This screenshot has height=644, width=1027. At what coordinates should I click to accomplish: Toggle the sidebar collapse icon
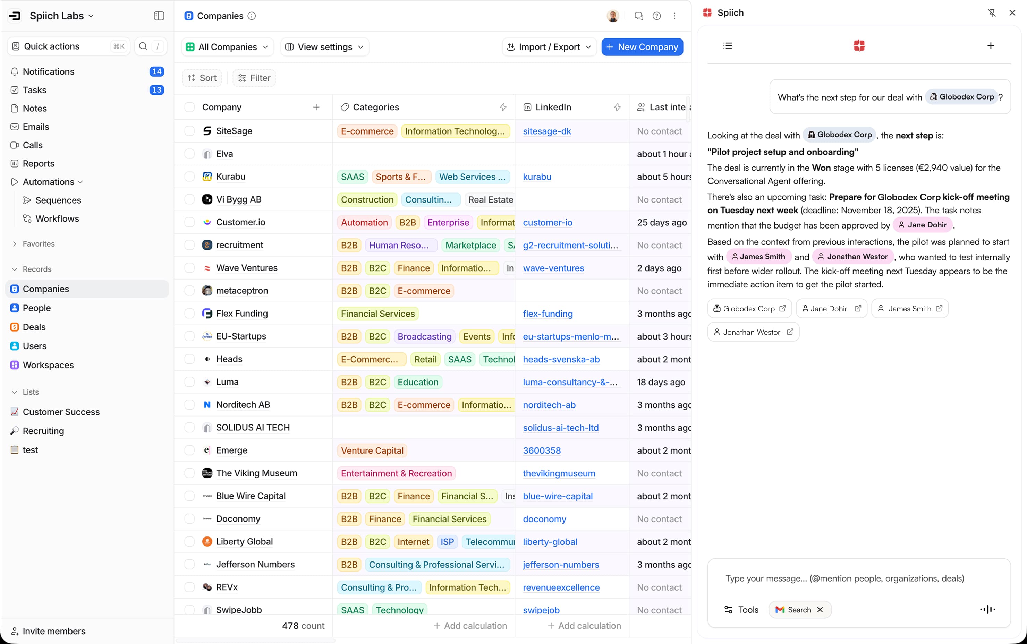pyautogui.click(x=159, y=16)
